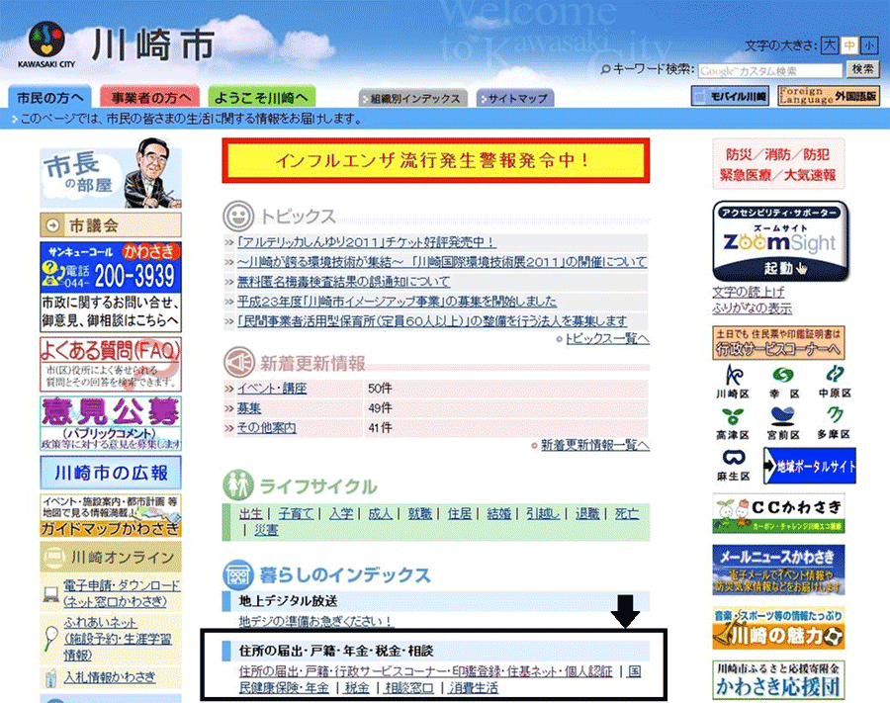Screen dimensions: 890x703
Task: Select 災害 life cycle link
Action: pyautogui.click(x=266, y=531)
